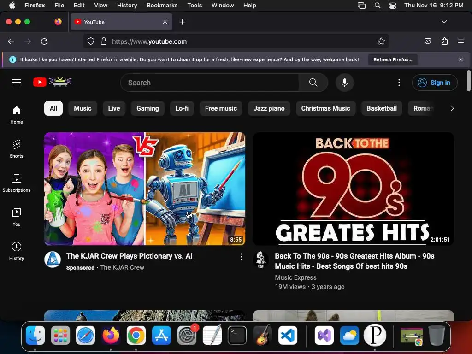Open KJAR Crew Pictionary vs. AI title
472x354 pixels.
point(130,256)
